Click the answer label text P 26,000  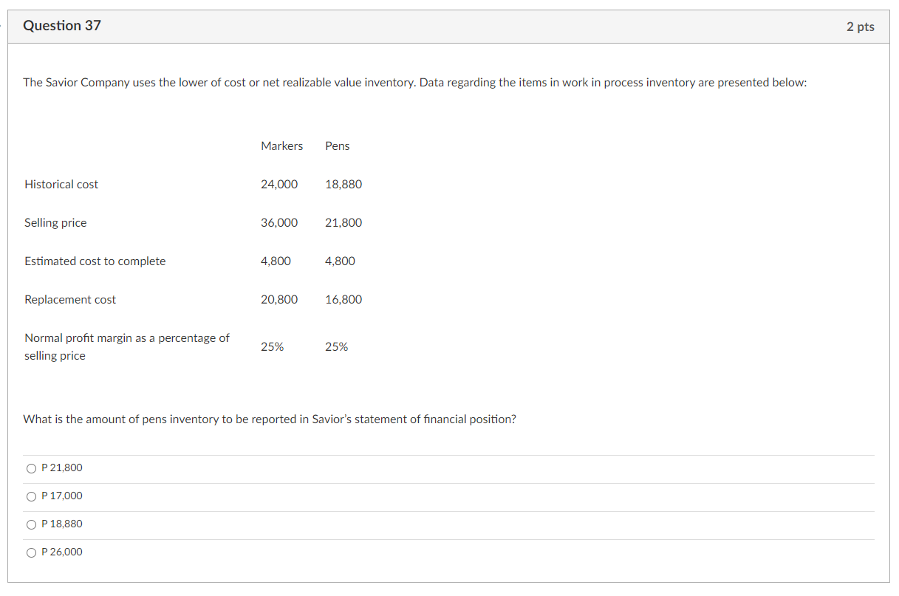[63, 552]
